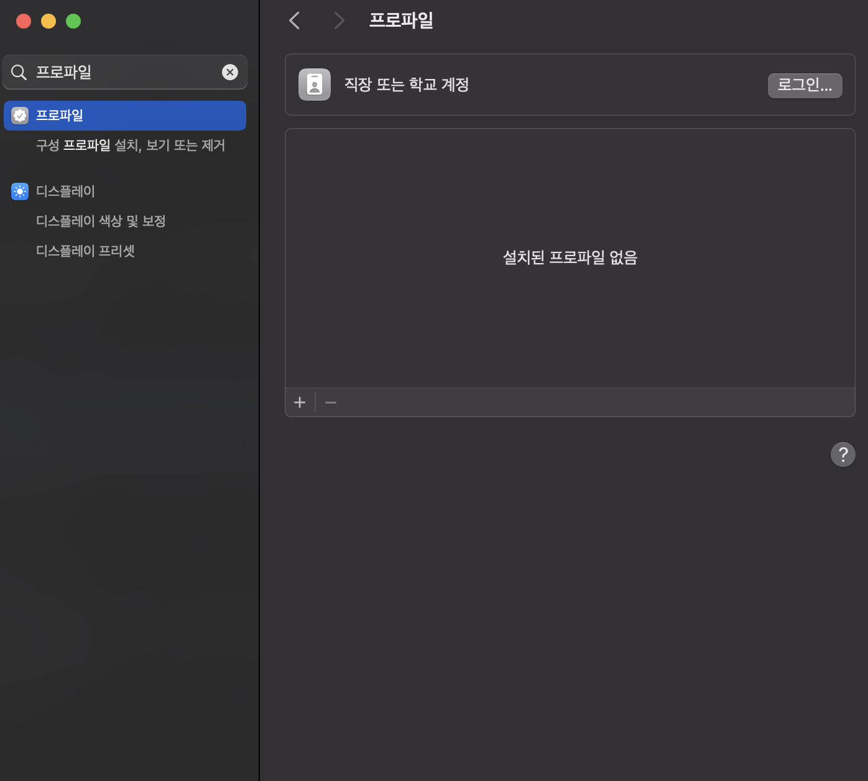
Task: Select 디스플레이 색상 및 보정 search result
Action: tap(101, 221)
